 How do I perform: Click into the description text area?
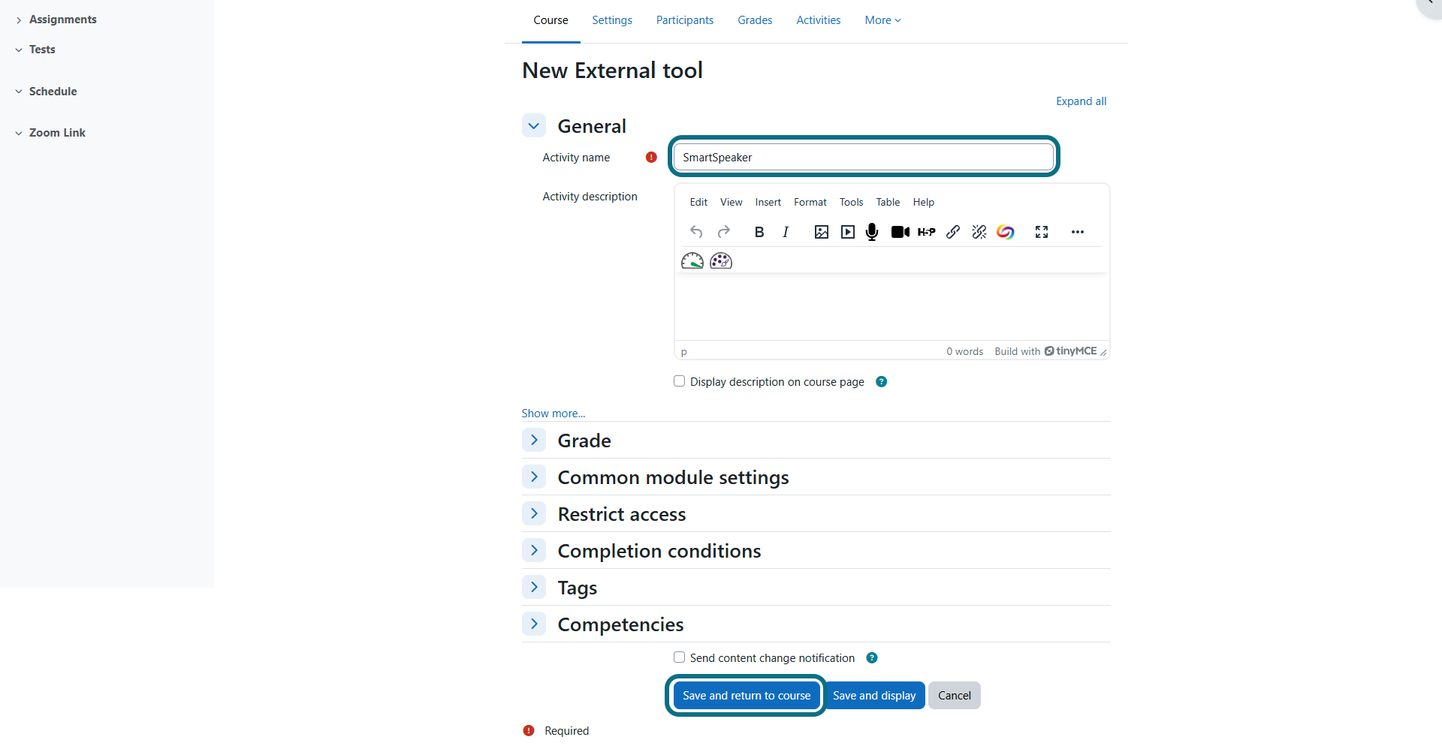pyautogui.click(x=891, y=306)
